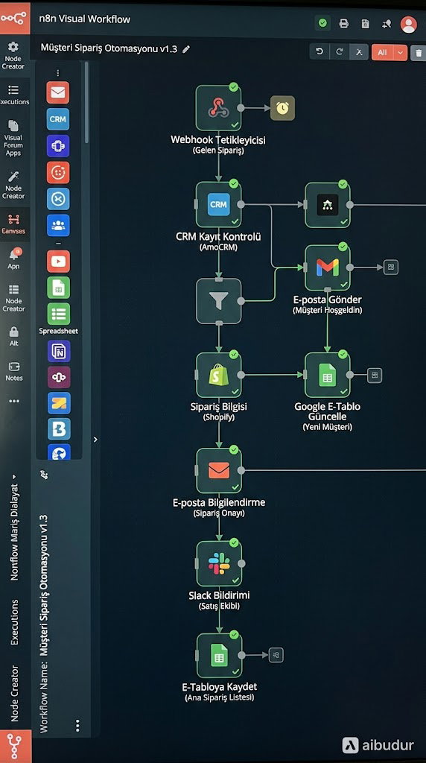Expand Nonflow Mariş Dialayat vertical dropdown

pos(14,527)
